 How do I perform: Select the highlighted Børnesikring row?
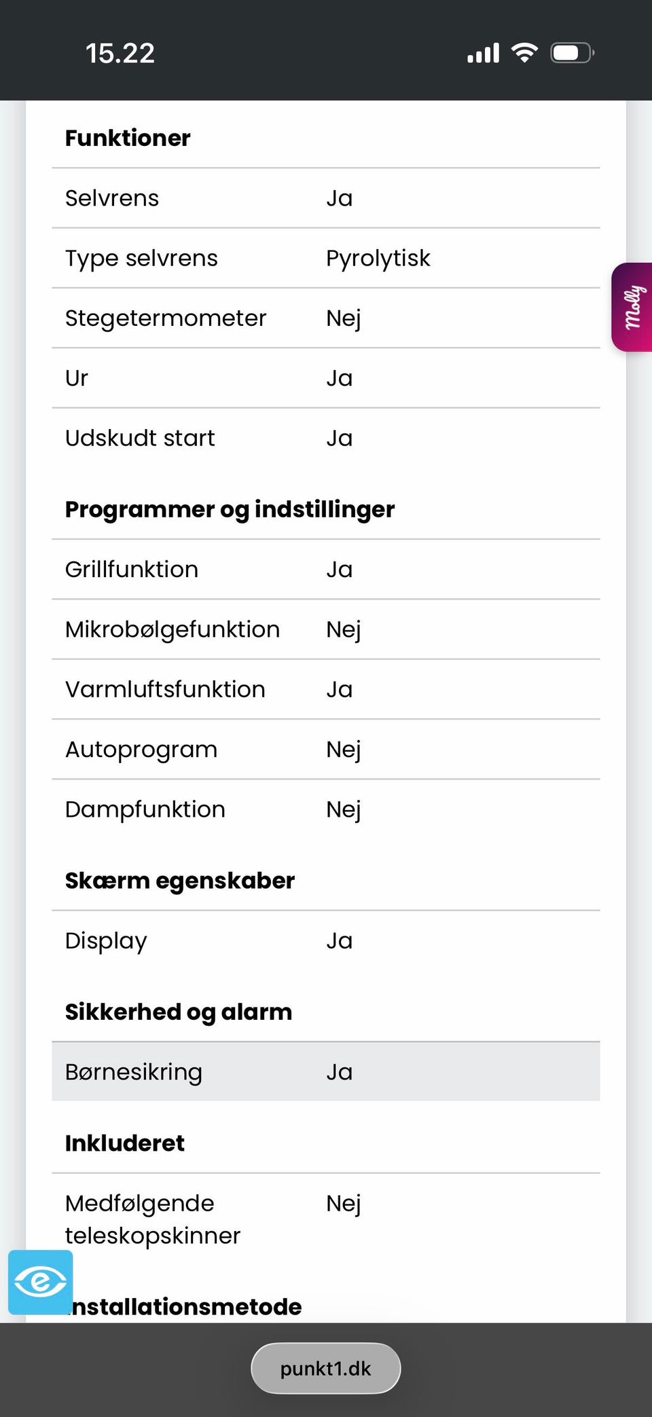click(x=326, y=1071)
